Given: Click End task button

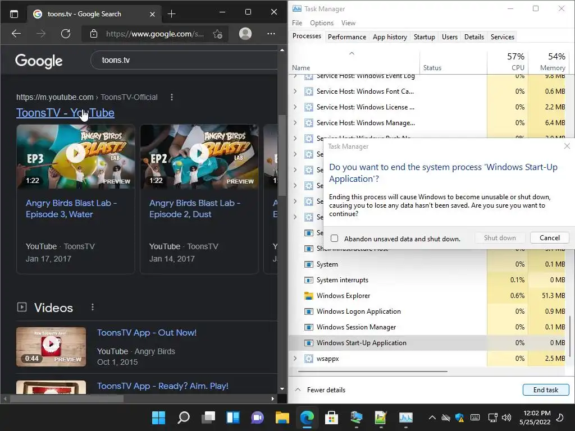Looking at the screenshot, I should coord(546,390).
